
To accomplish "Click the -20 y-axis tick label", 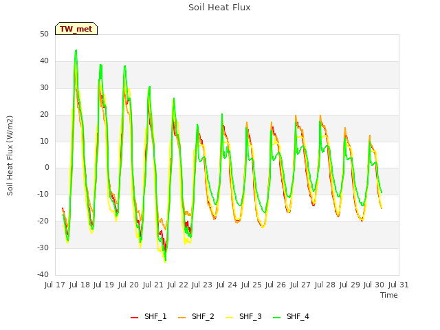I will tap(43, 221).
